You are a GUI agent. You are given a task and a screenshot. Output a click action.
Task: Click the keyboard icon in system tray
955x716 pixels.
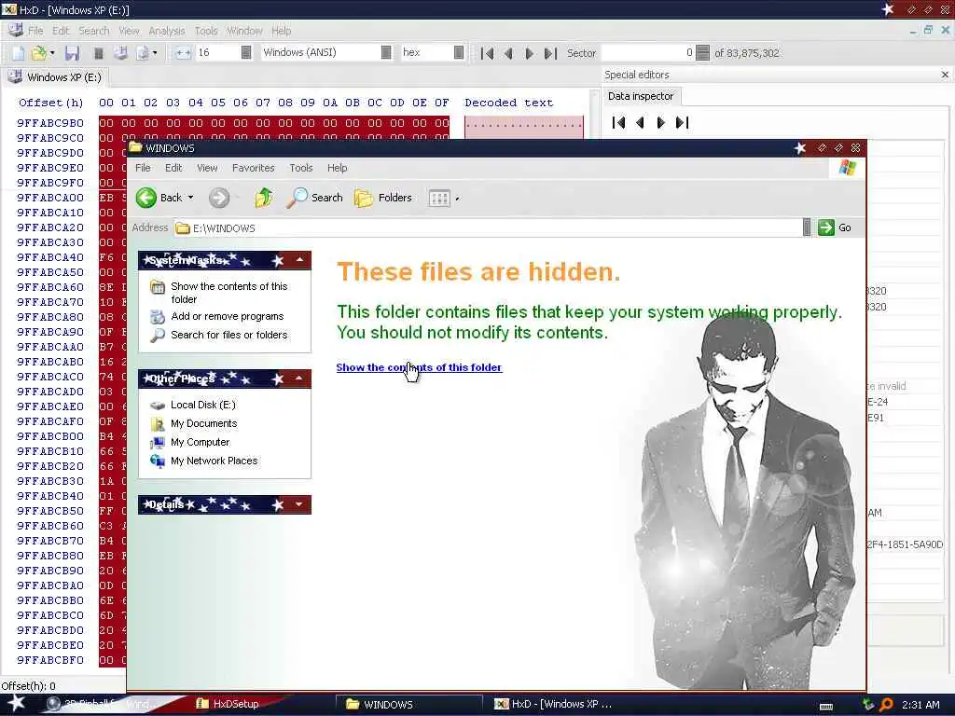coord(826,706)
